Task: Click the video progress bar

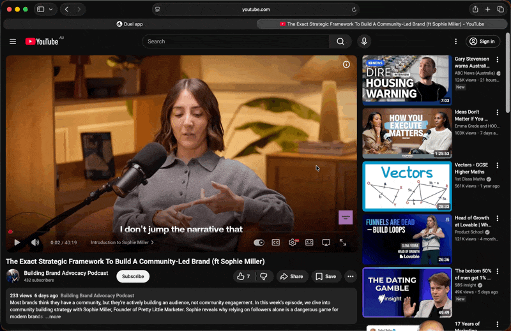Action: [179, 232]
